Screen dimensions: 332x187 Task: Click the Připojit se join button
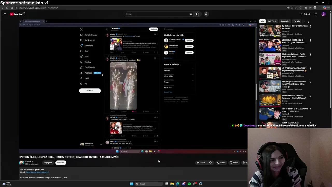pyautogui.click(x=48, y=163)
